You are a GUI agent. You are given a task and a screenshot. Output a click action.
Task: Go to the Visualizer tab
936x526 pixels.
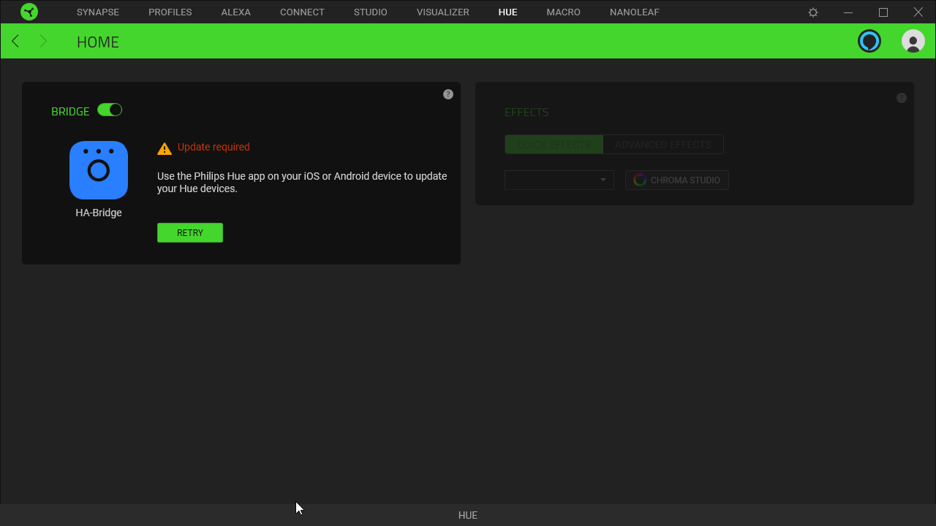click(442, 12)
